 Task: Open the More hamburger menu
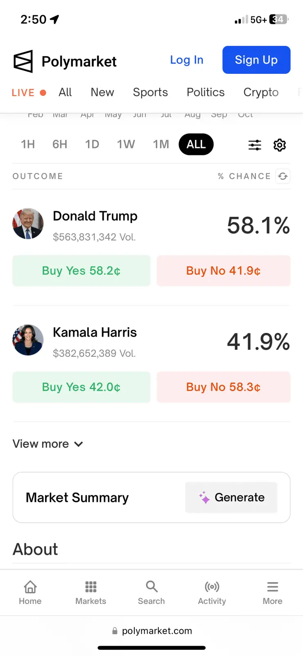click(x=273, y=593)
